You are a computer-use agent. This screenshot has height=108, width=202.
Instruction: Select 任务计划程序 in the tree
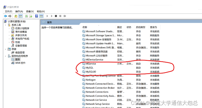[x=22, y=28]
